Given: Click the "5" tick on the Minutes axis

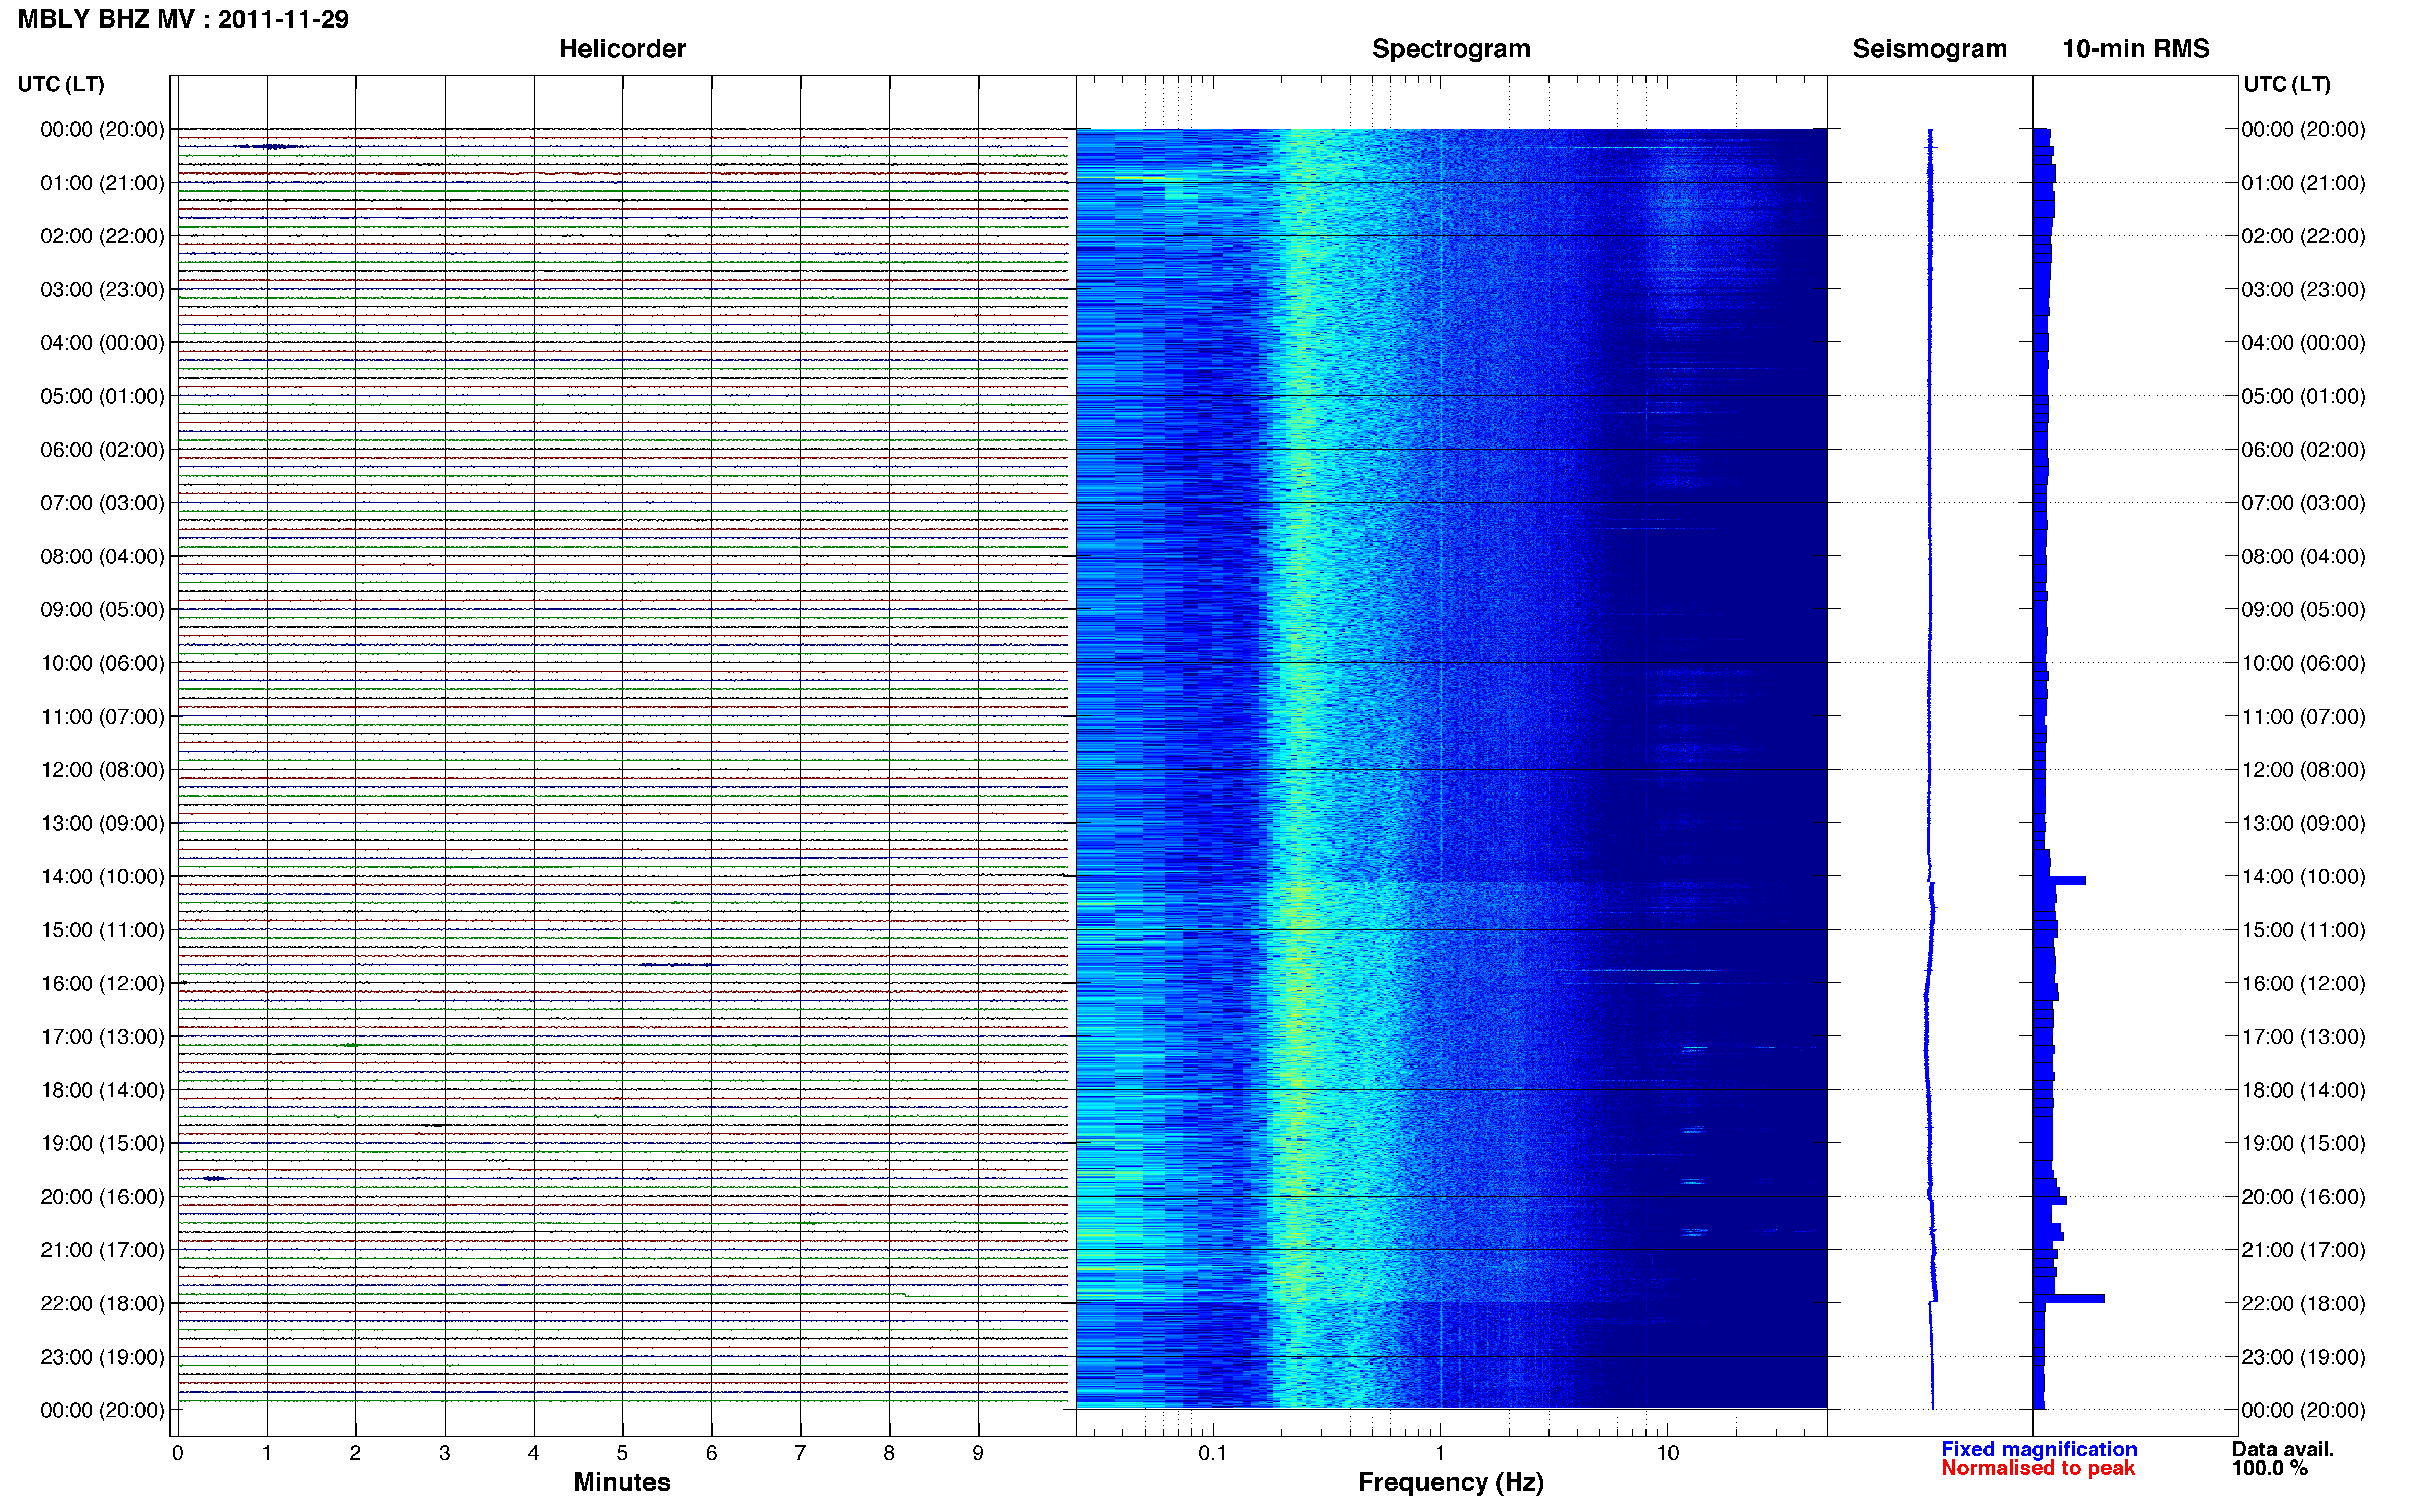Looking at the screenshot, I should point(622,1453).
